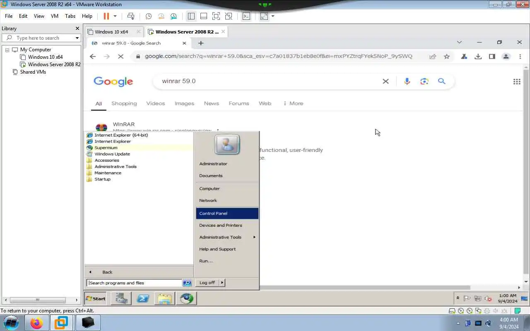
Task: Click the Share page icon in address bar
Action: point(433,56)
